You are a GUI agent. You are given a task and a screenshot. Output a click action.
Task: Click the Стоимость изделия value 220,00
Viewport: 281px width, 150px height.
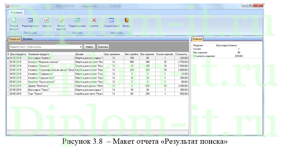(x=239, y=56)
